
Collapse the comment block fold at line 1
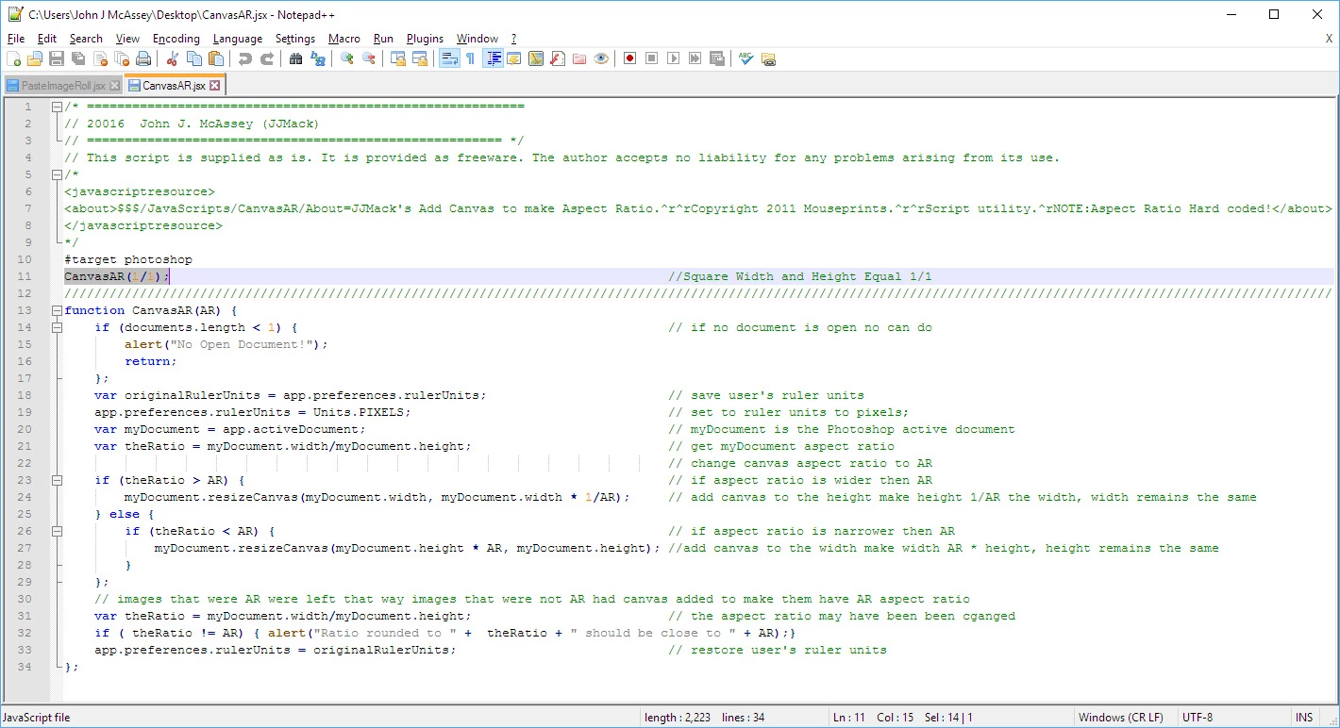tap(57, 107)
